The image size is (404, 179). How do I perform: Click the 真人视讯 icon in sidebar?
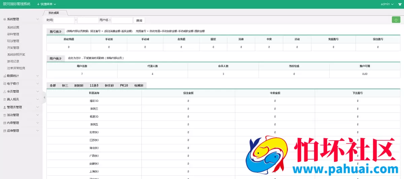point(4,99)
